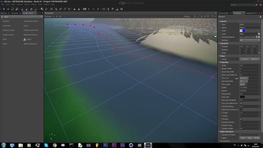Image resolution: width=263 pixels, height=148 pixels.
Task: Select Camera in Create Object list
Action: pyautogui.click(x=6, y=21)
